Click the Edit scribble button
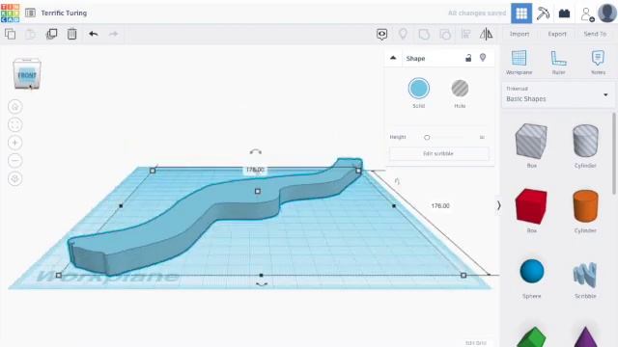Viewport: 618px width, 347px height. (x=438, y=153)
